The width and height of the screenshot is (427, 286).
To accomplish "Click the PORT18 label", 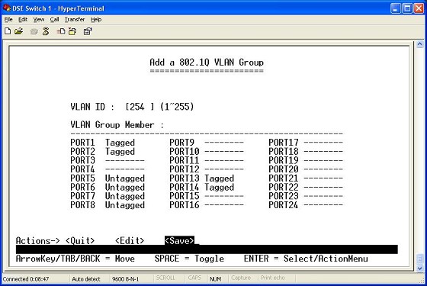I will pyautogui.click(x=284, y=152).
